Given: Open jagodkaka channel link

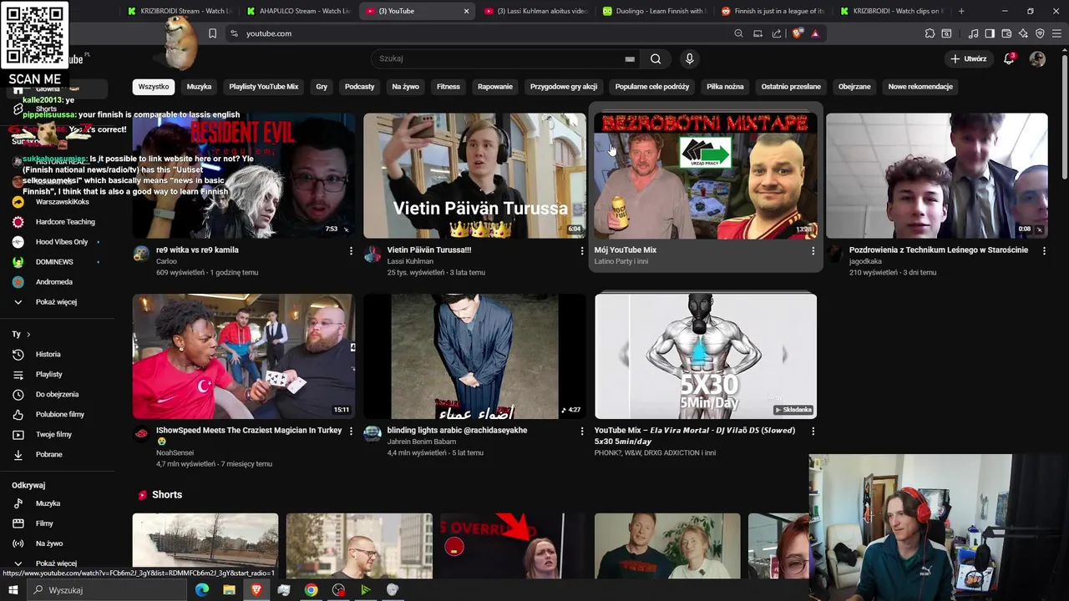Looking at the screenshot, I should [865, 261].
